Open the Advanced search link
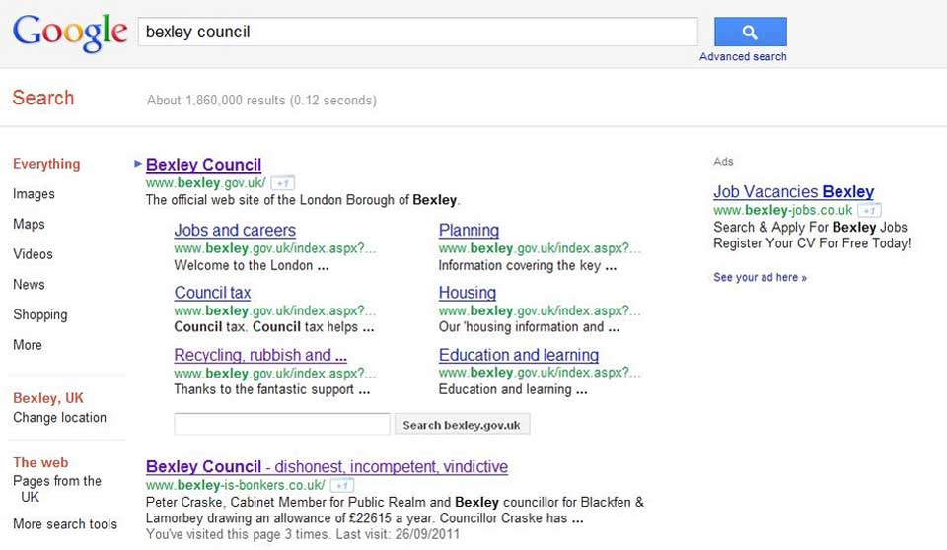947x550 pixels. pyautogui.click(x=743, y=57)
